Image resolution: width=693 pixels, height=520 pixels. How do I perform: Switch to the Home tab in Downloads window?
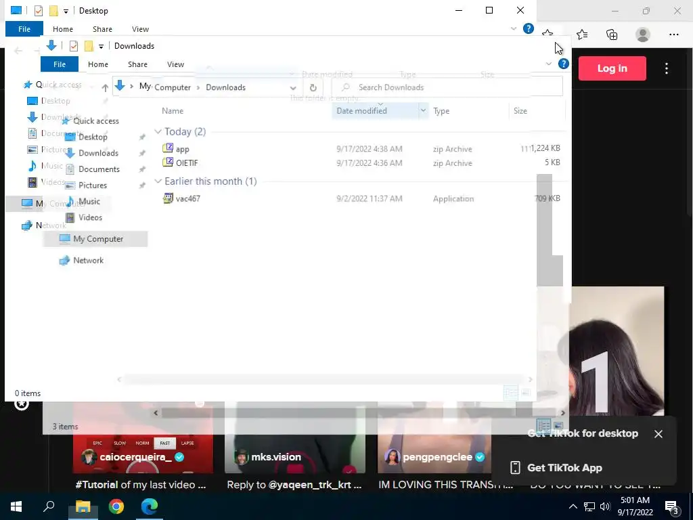97,64
